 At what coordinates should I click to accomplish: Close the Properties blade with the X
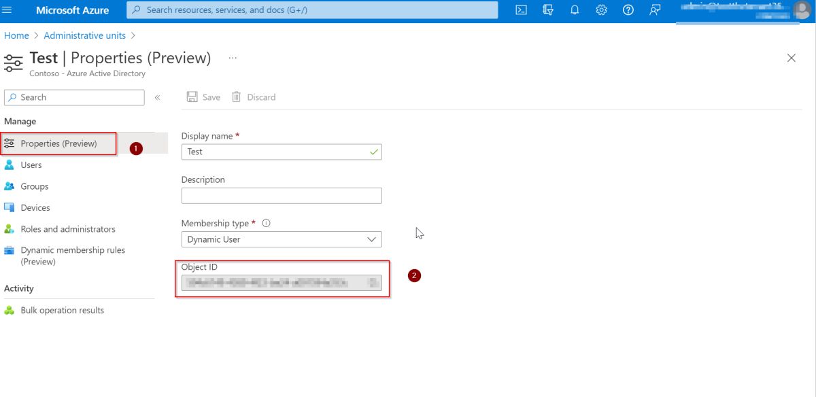tap(792, 58)
